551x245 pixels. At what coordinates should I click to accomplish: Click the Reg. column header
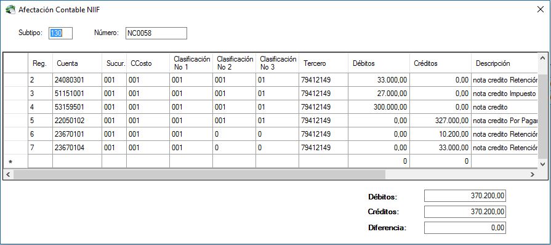tap(40, 63)
